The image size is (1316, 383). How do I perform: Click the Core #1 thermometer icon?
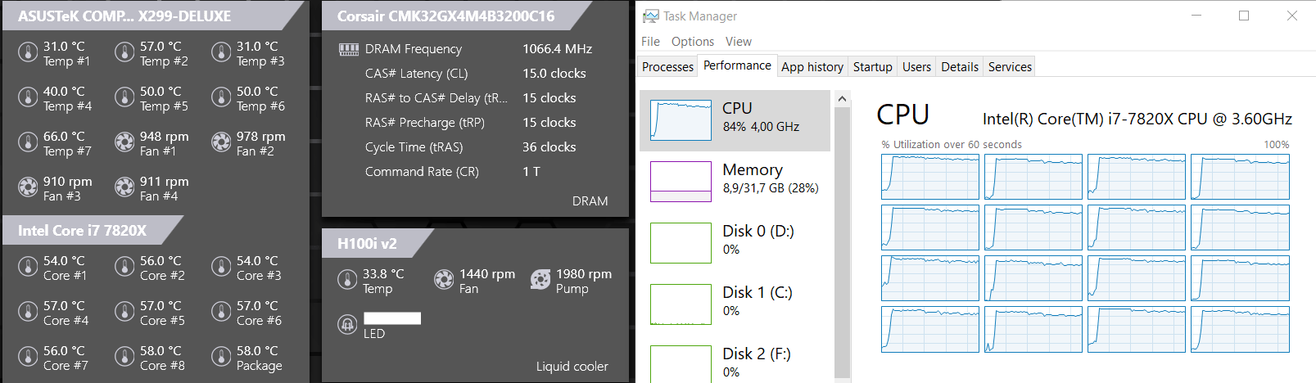(x=28, y=267)
